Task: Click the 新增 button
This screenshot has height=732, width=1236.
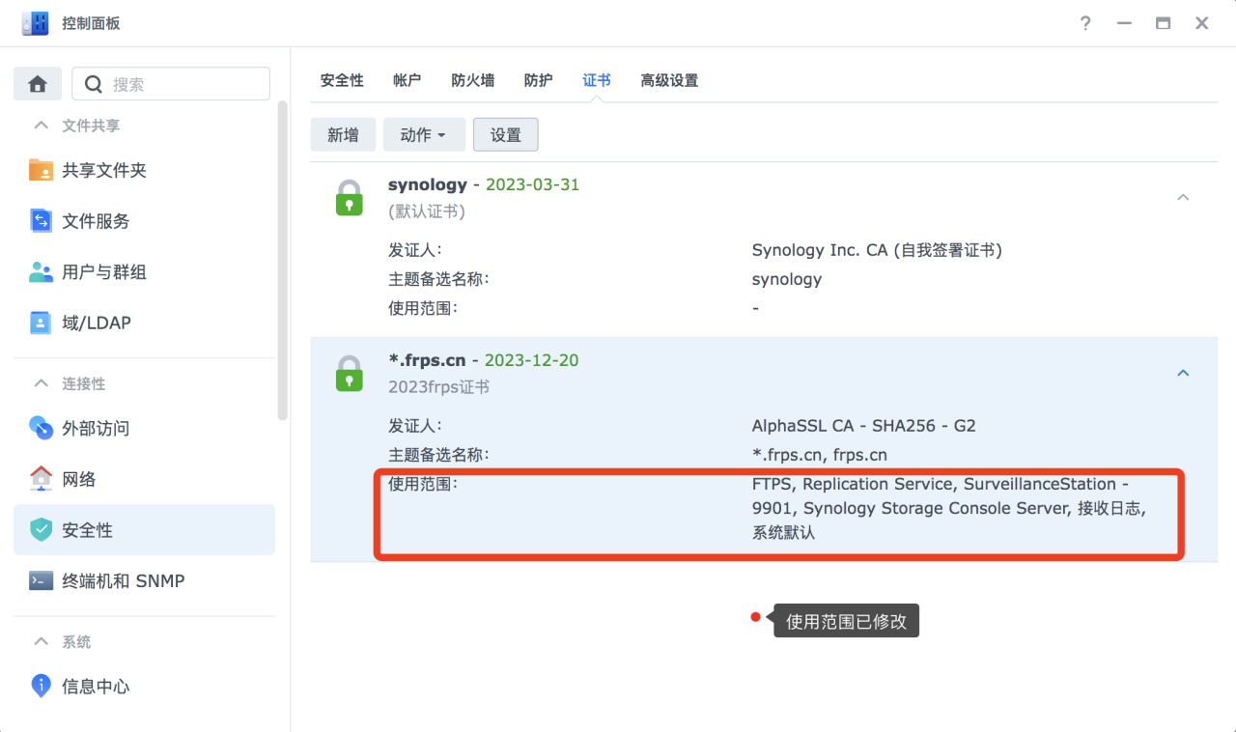Action: (343, 135)
